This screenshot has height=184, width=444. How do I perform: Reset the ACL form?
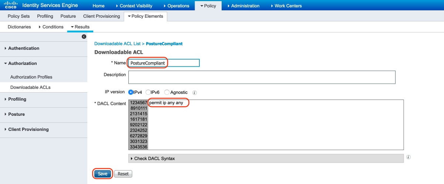pyautogui.click(x=123, y=174)
